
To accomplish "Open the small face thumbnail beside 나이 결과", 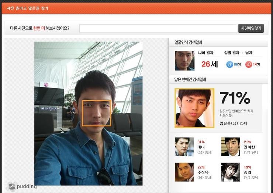I will [184, 61].
